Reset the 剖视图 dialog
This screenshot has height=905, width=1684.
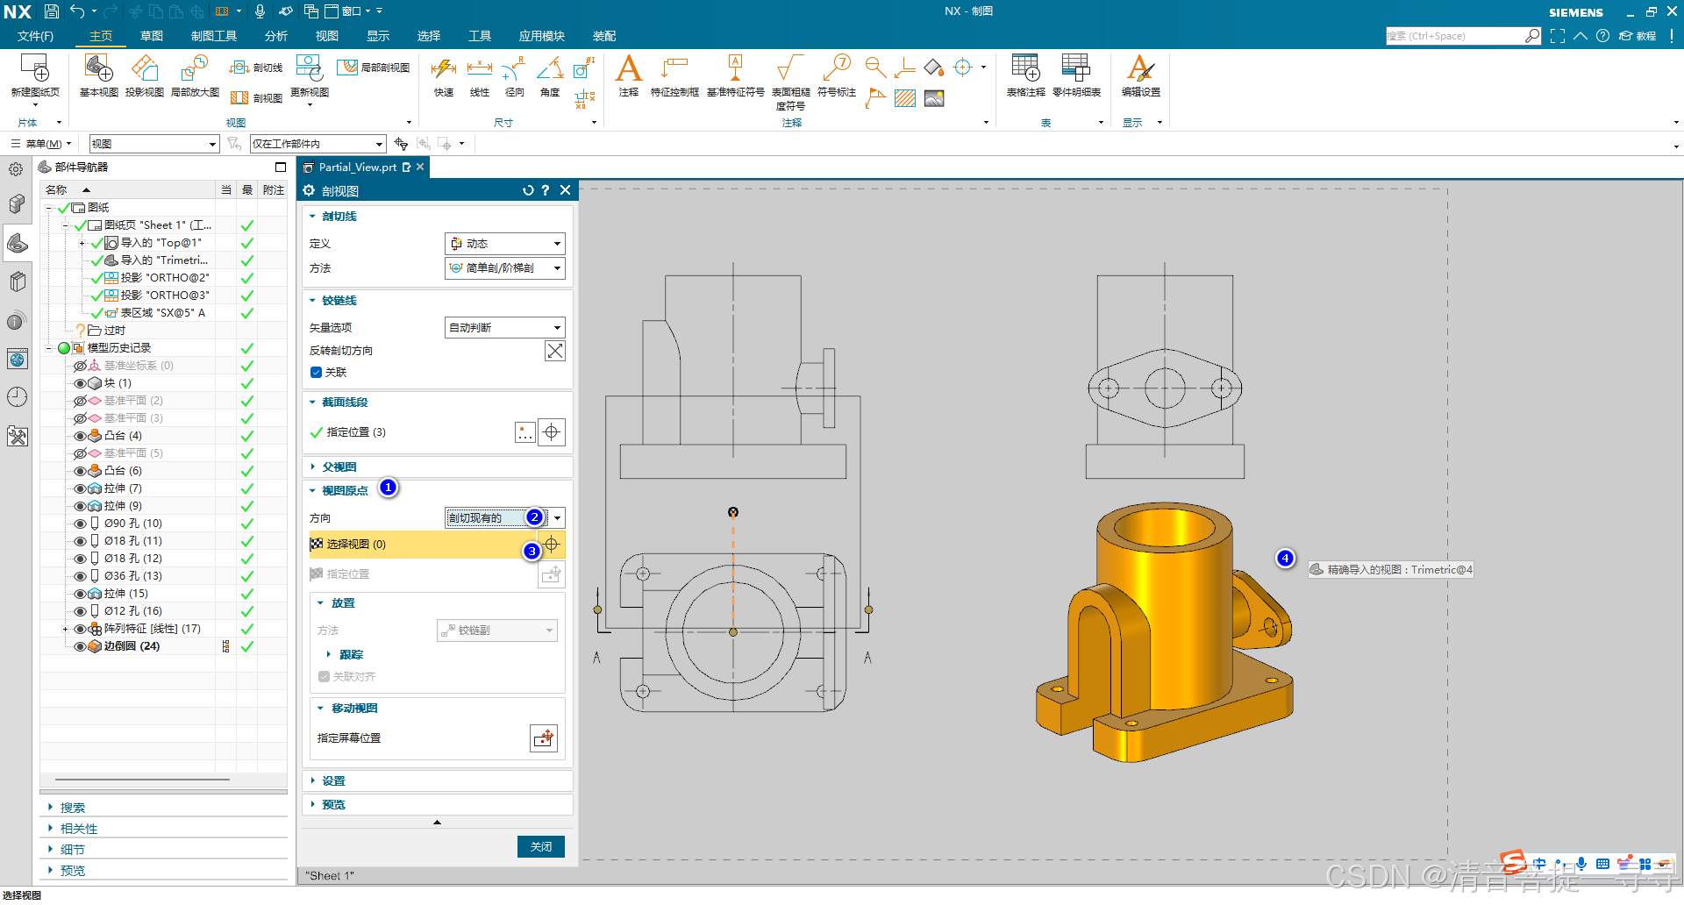527,190
